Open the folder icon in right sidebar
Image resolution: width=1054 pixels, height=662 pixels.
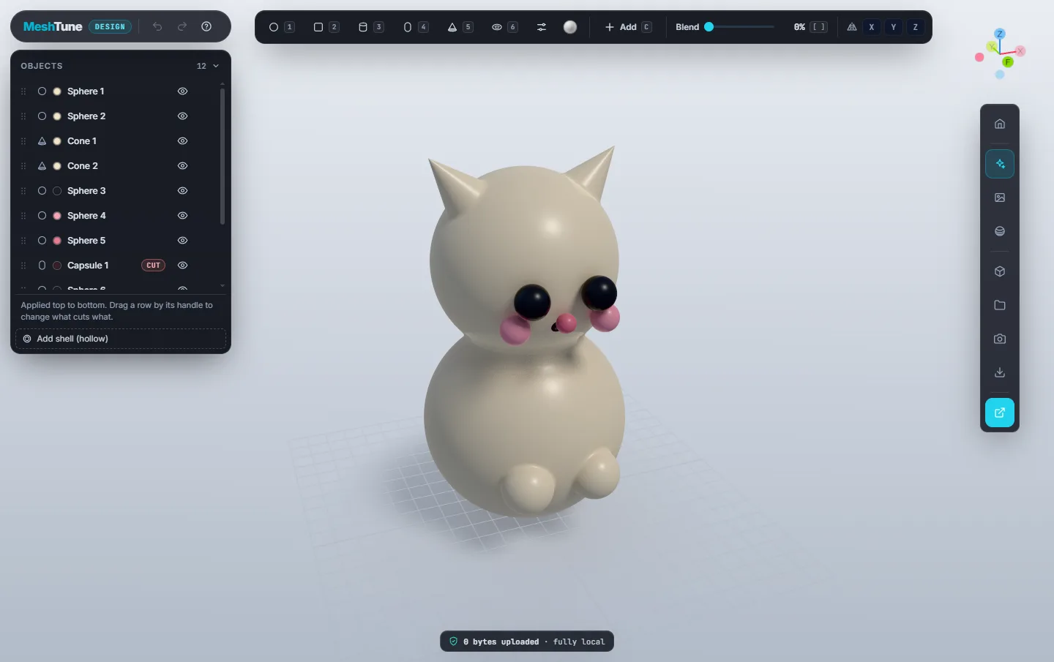[x=1000, y=305]
